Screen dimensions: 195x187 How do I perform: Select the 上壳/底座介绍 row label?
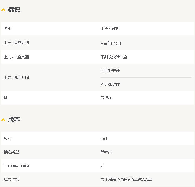coord(16,77)
